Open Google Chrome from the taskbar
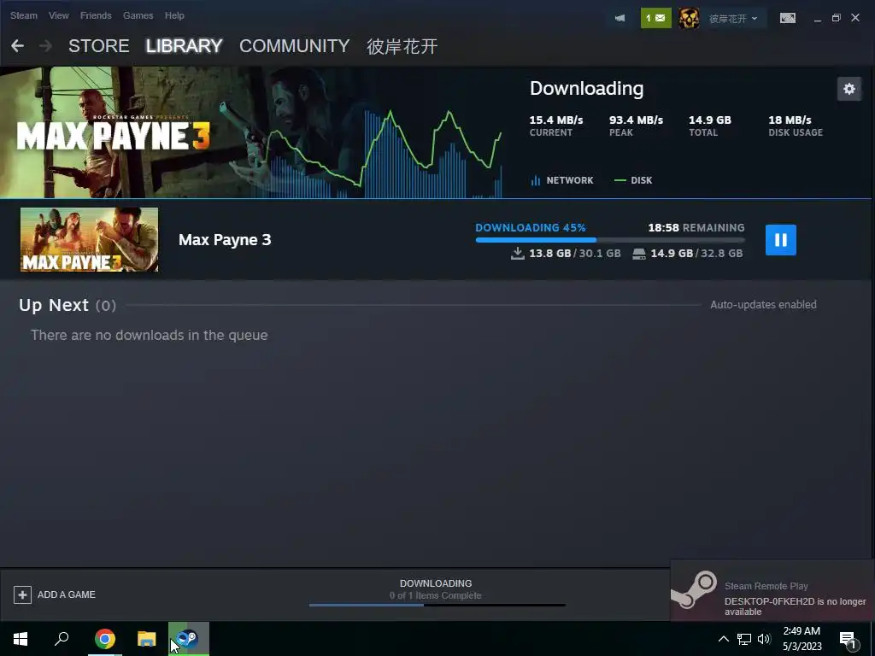Screen dimensions: 875x656 (104, 639)
